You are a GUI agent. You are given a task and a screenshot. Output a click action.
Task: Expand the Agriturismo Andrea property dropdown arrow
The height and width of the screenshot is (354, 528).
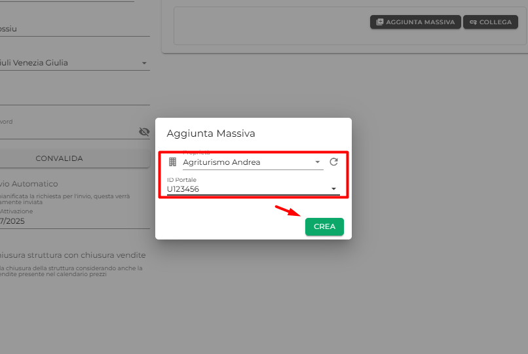click(317, 162)
